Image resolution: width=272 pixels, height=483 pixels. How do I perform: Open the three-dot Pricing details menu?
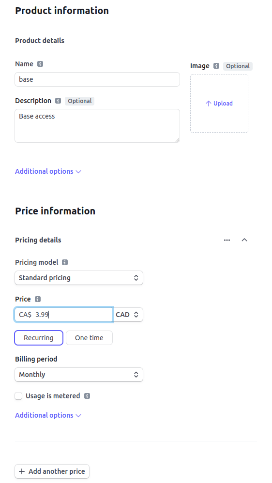[x=227, y=240]
